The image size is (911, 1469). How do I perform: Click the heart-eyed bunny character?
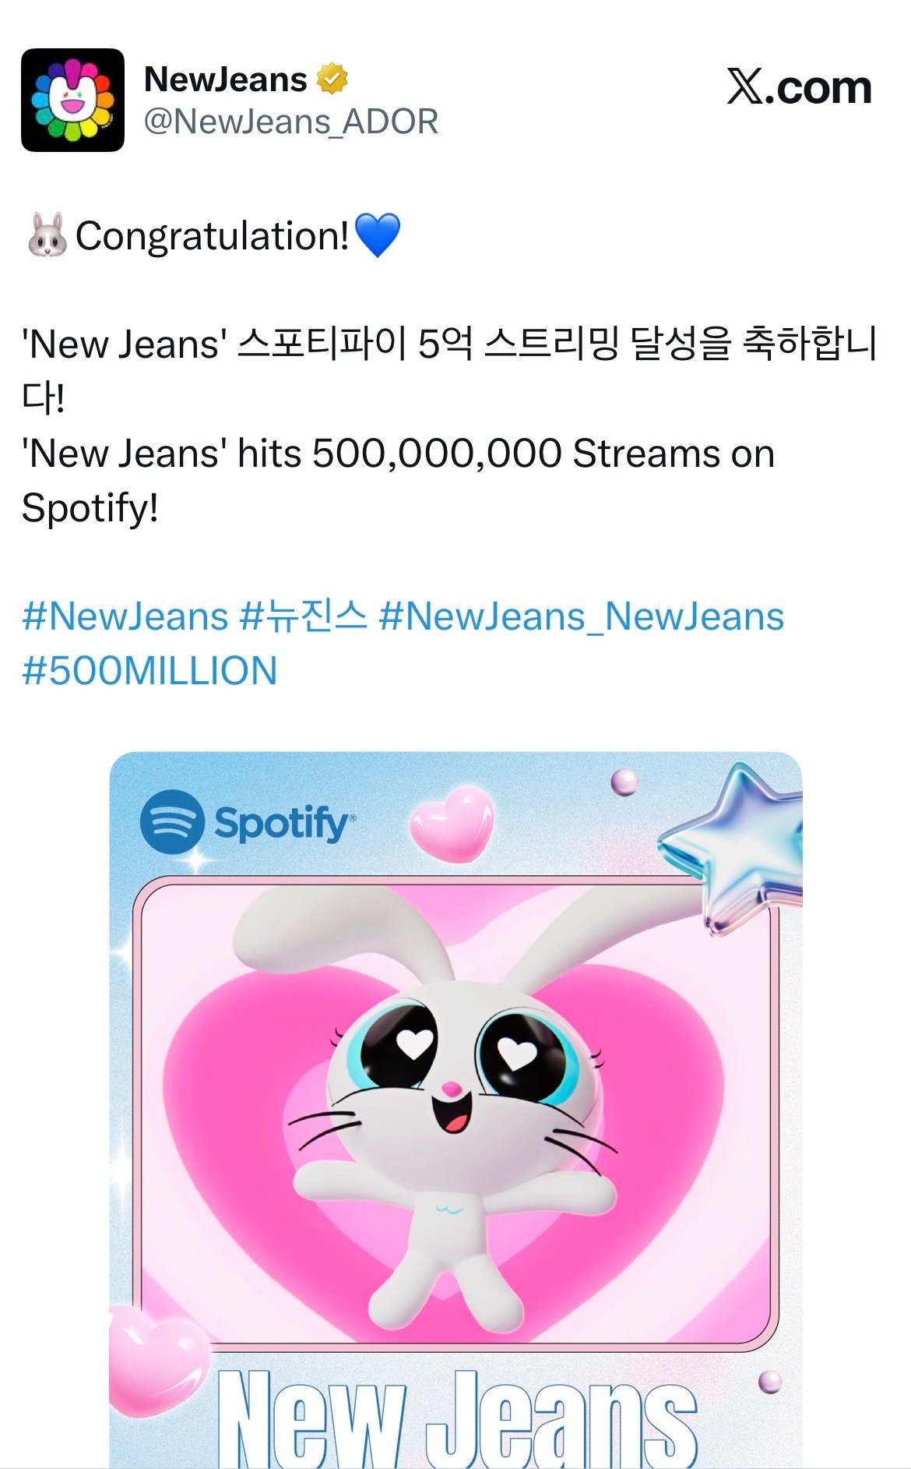(x=452, y=1107)
